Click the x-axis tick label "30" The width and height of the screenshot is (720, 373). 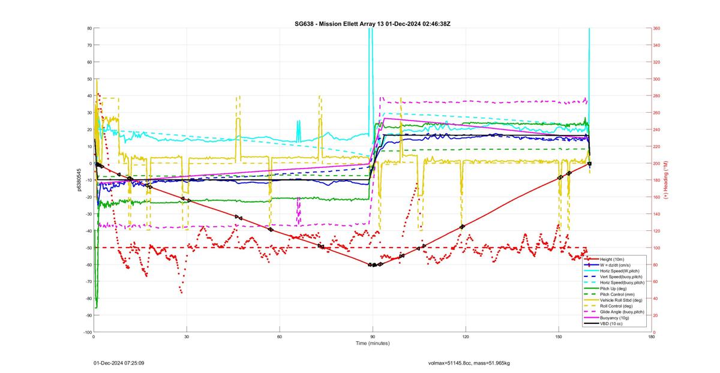(x=187, y=337)
